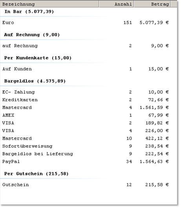
Task: Select the auf Rechnung payment row
Action: click(x=88, y=46)
